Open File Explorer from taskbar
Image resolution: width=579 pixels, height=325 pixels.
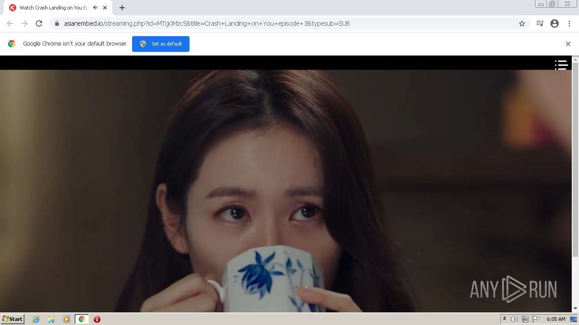click(51, 319)
